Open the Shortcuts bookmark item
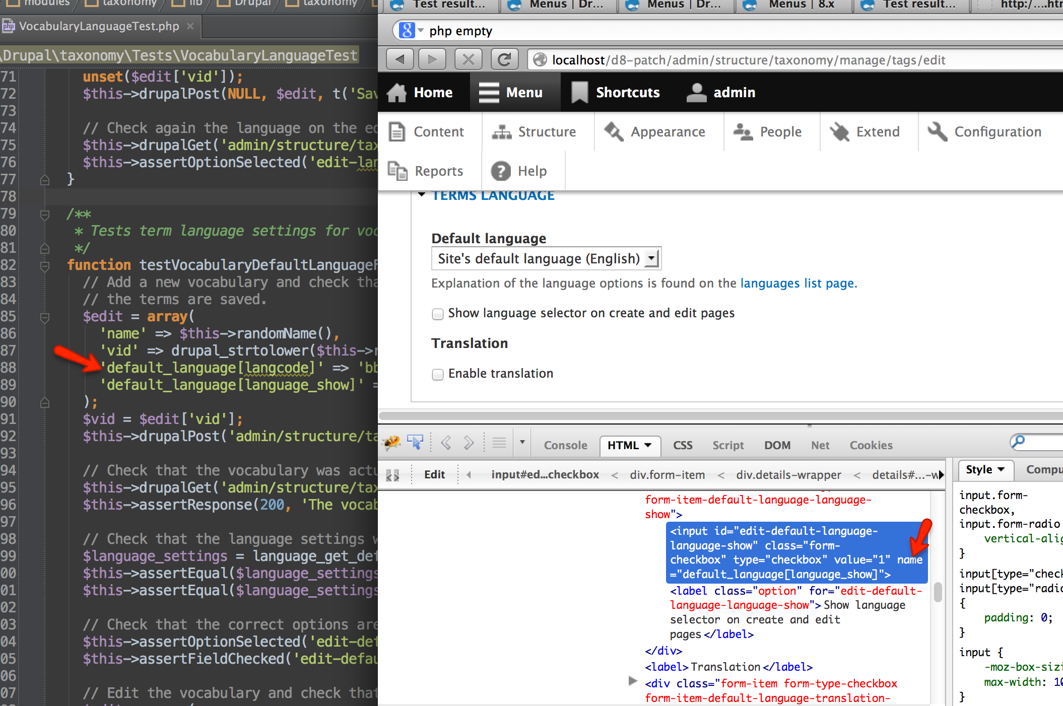 [616, 93]
